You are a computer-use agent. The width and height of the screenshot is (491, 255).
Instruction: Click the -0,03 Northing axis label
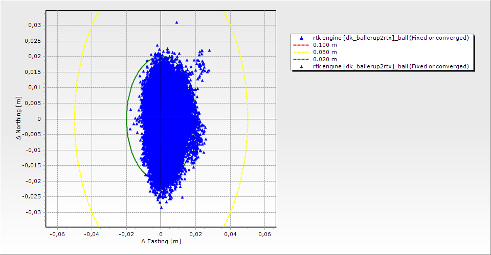pos(33,212)
